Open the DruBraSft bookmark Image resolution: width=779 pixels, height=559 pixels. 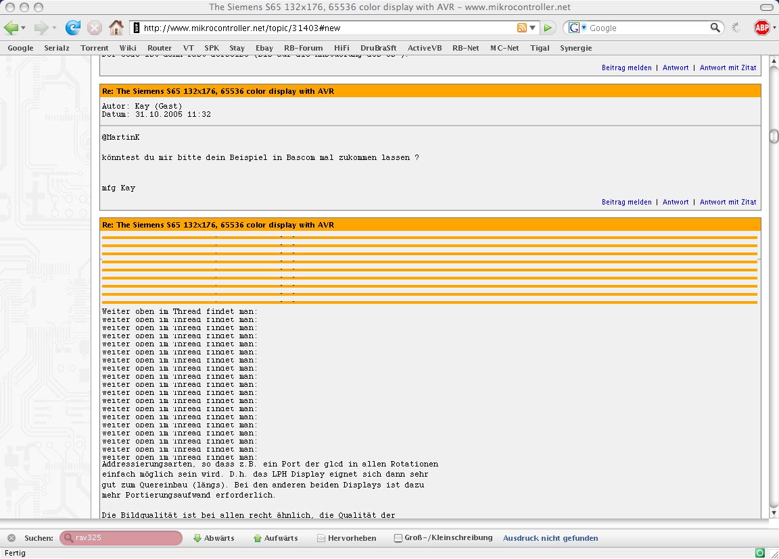pyautogui.click(x=379, y=48)
